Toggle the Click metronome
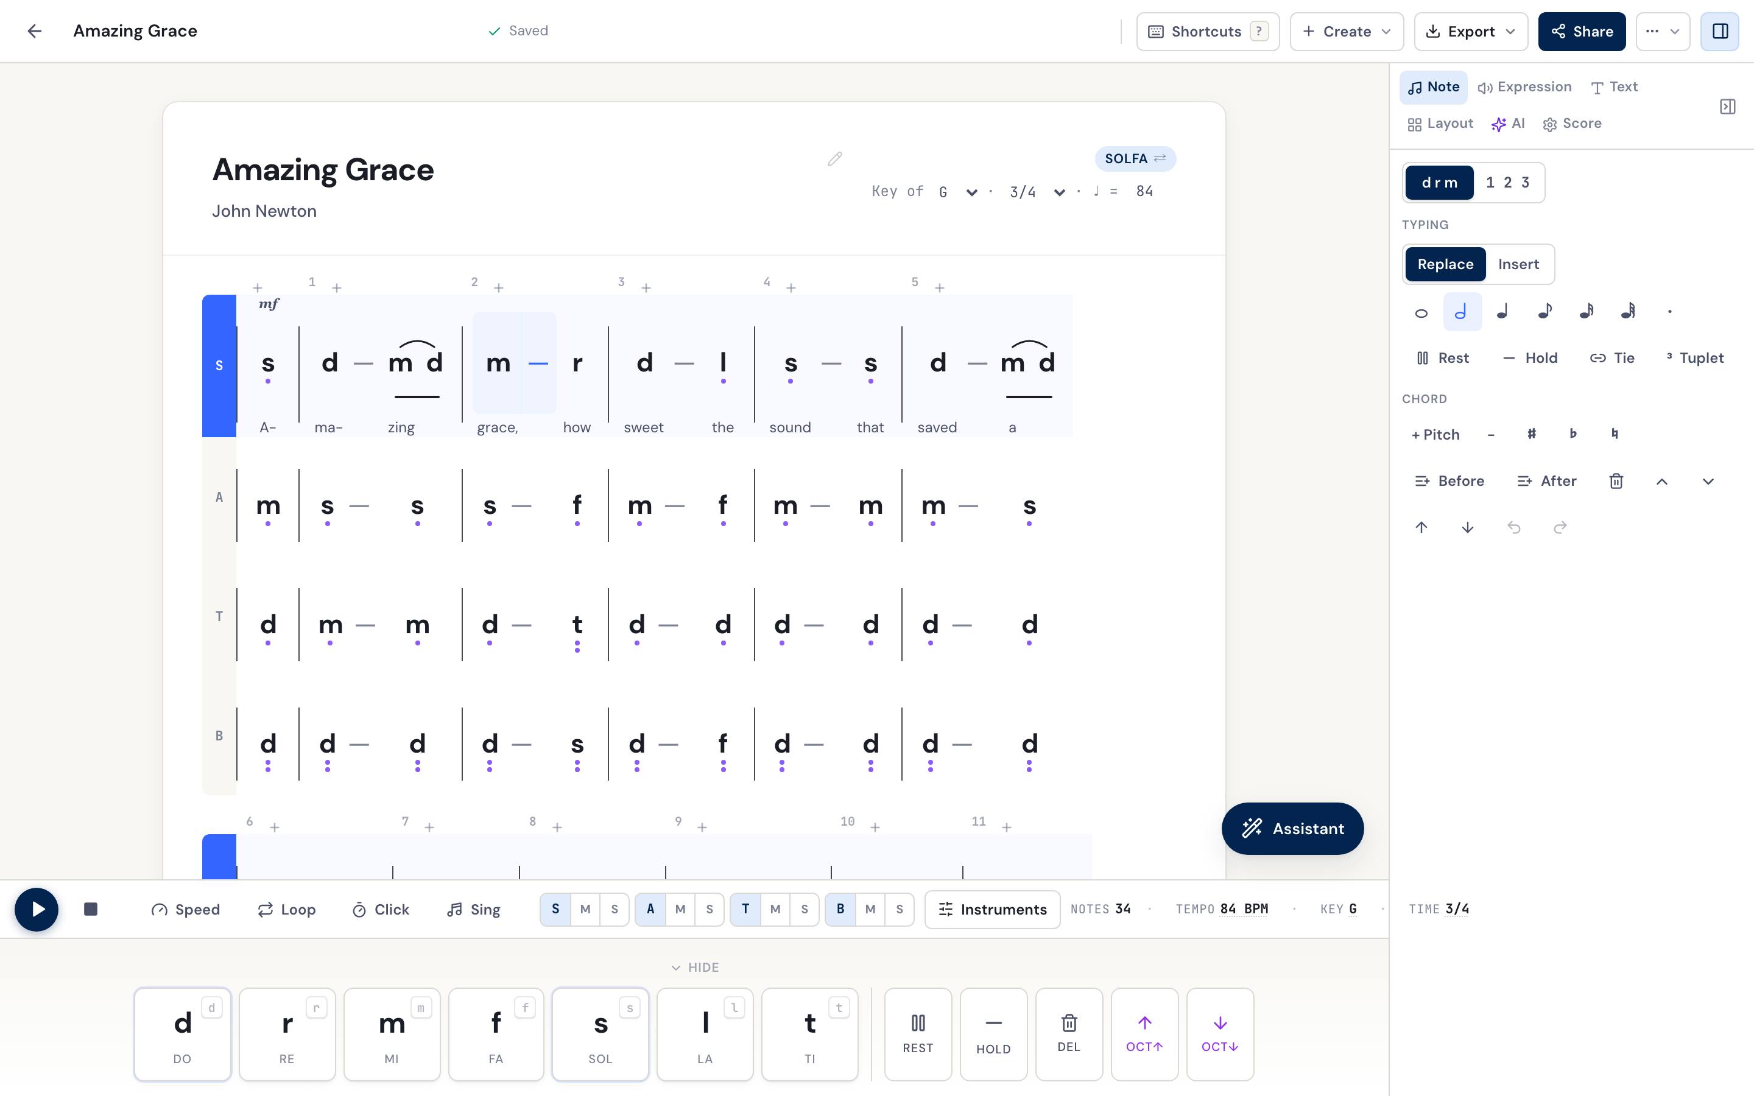1754x1096 pixels. [x=381, y=909]
